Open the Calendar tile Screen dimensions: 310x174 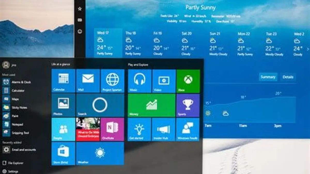[x=63, y=81]
